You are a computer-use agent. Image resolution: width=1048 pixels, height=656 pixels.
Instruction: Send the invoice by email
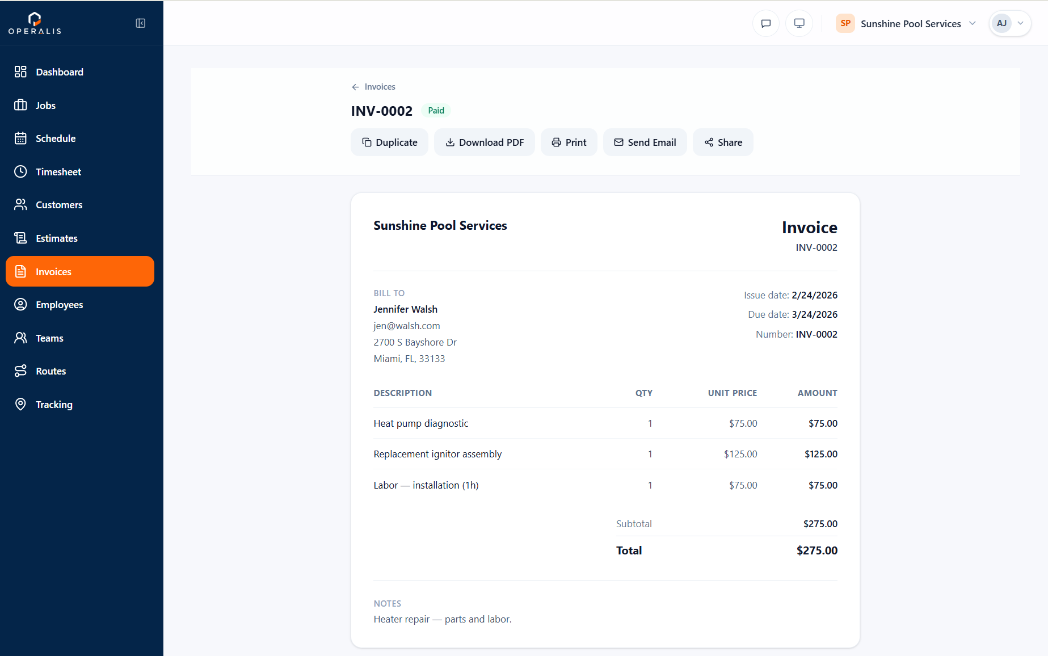pyautogui.click(x=645, y=142)
